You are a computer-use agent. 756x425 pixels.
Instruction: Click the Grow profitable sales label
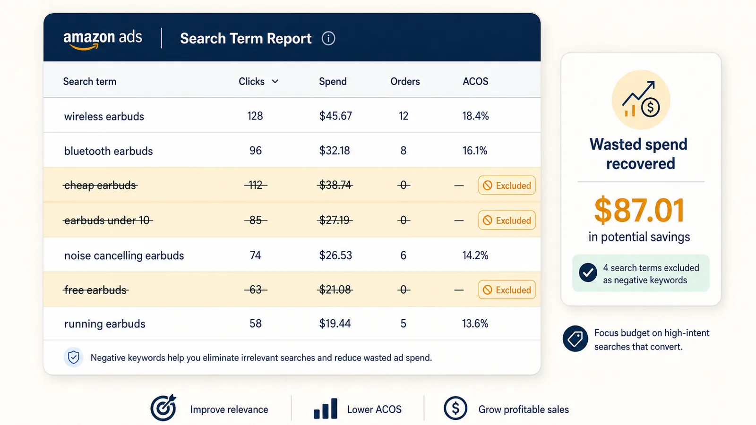(x=524, y=409)
